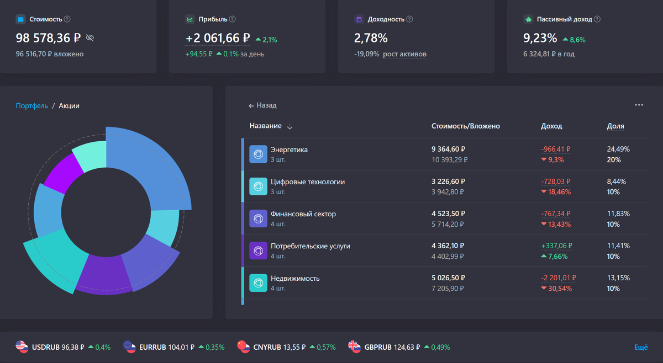The image size is (663, 363).
Task: Click the question mark next to Доходность
Action: tap(409, 19)
